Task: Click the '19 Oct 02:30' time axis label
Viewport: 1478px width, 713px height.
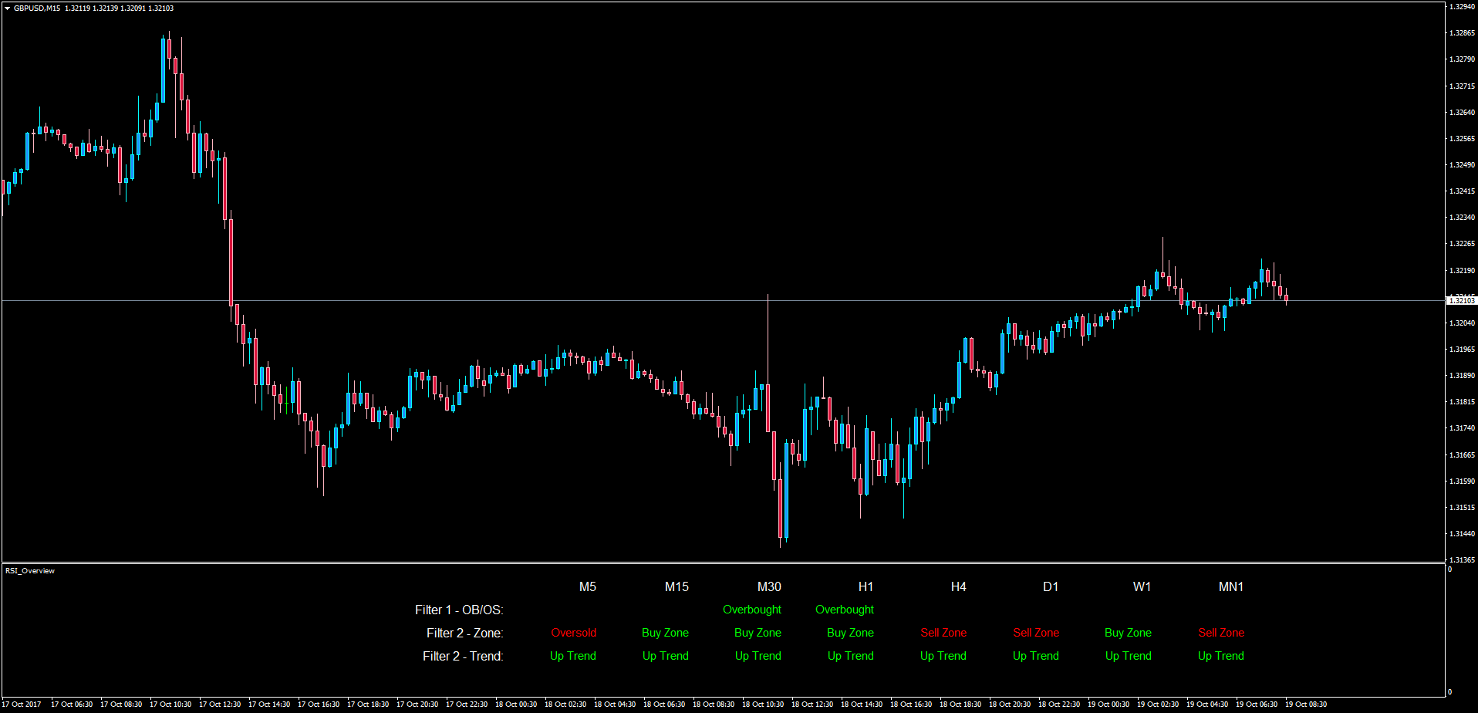Action: (1158, 705)
